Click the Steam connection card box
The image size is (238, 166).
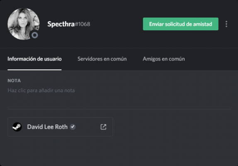coord(60,127)
